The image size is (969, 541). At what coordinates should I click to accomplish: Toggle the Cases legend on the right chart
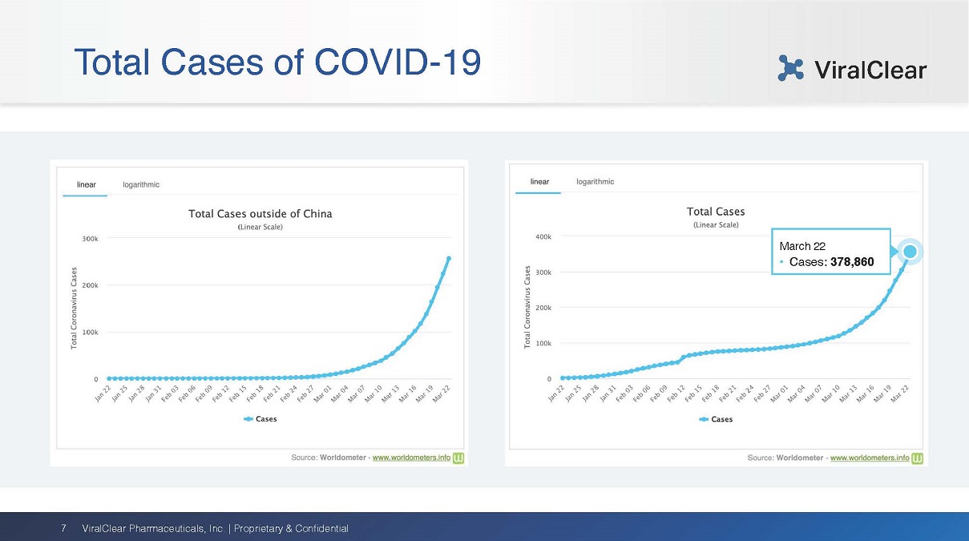pyautogui.click(x=716, y=418)
